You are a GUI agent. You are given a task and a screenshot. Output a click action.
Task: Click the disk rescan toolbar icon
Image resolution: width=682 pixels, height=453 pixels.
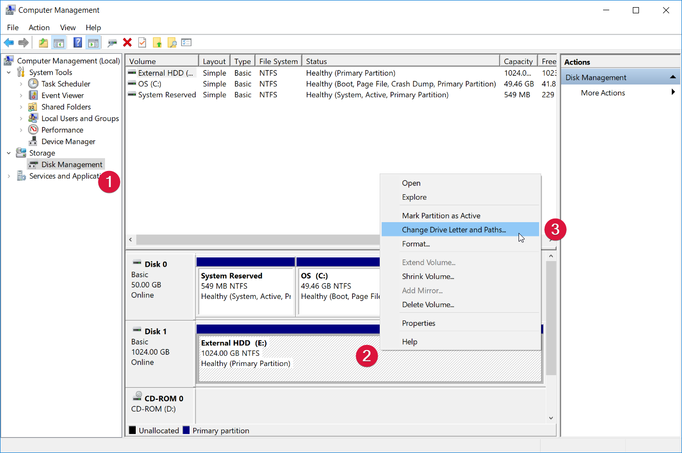(112, 43)
